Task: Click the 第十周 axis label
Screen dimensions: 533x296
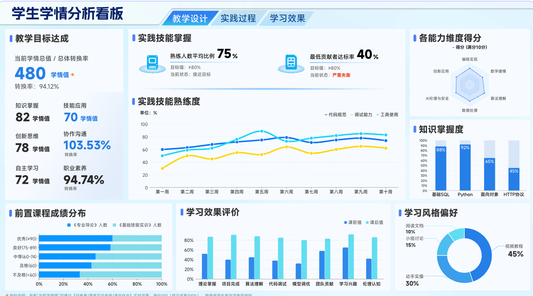Action: (386, 192)
